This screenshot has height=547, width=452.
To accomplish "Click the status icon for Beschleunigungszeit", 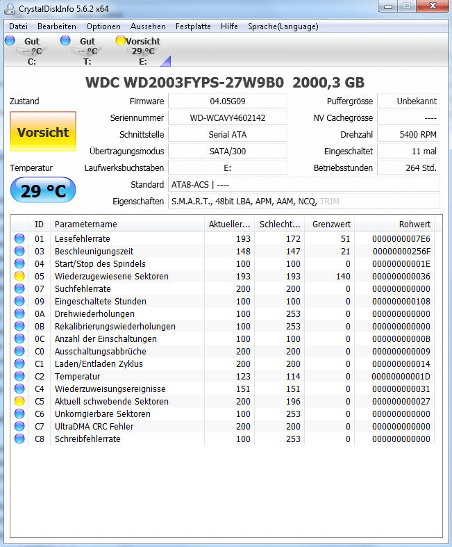I will pyautogui.click(x=19, y=251).
